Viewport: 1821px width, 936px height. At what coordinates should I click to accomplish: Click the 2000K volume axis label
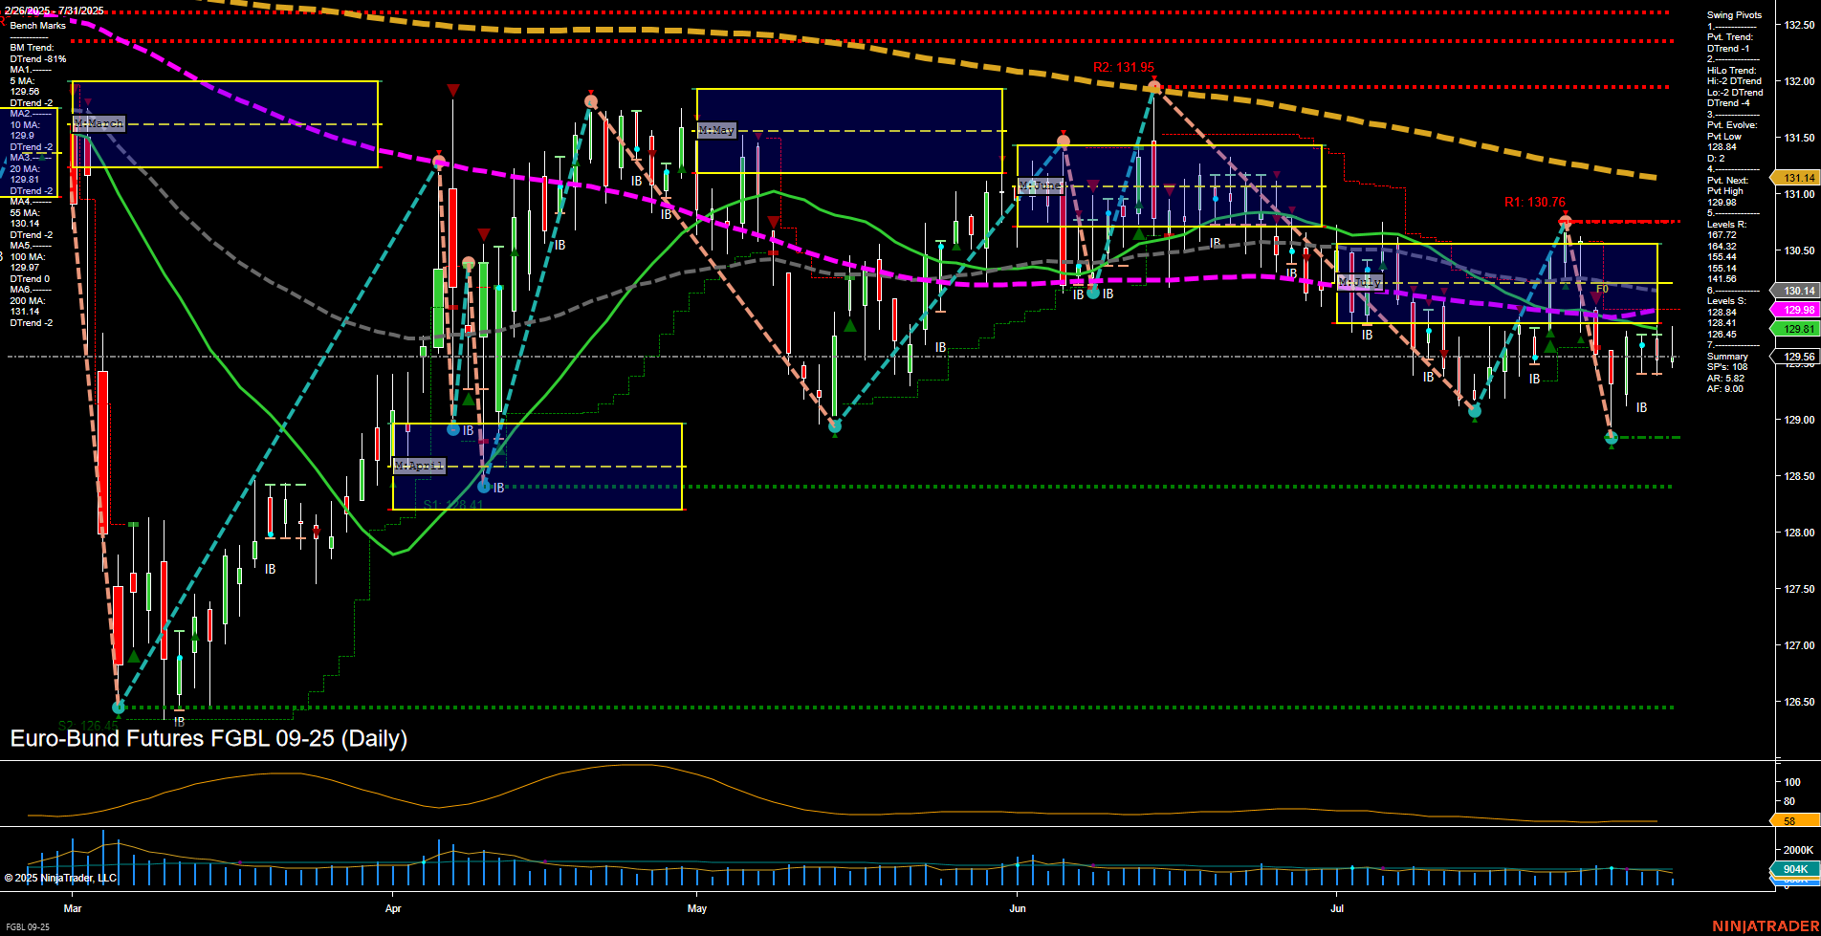(1798, 850)
